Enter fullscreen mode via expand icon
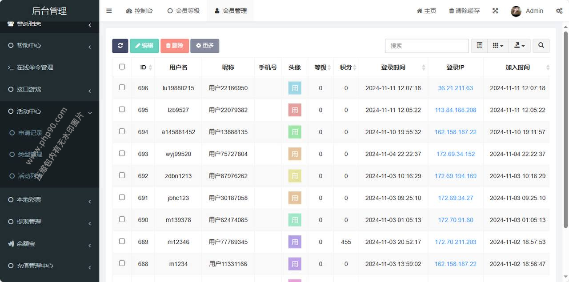Image resolution: width=569 pixels, height=282 pixels. [495, 11]
